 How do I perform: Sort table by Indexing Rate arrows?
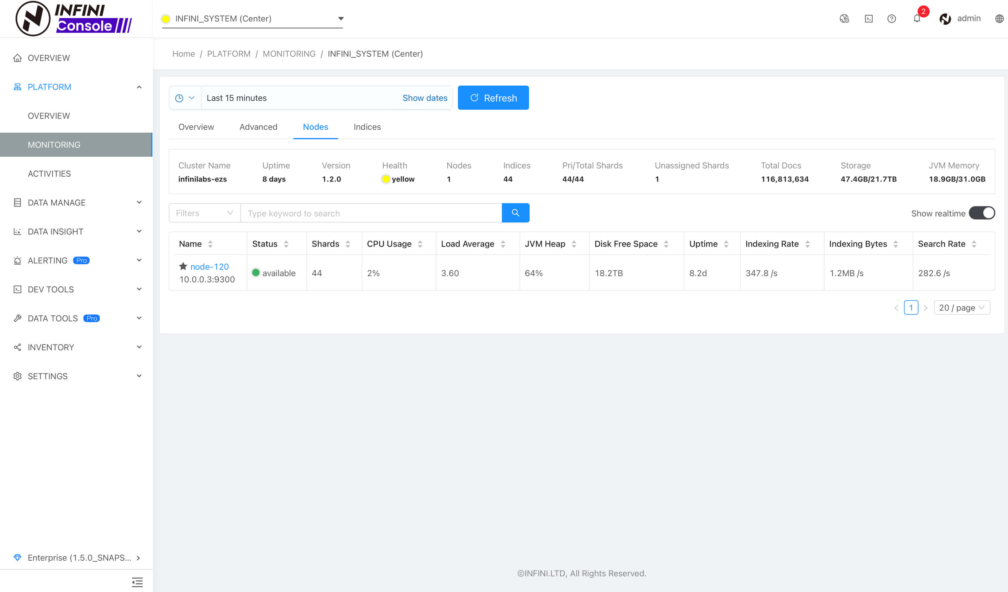point(807,244)
